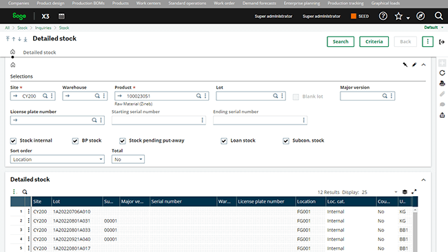This screenshot has width=448, height=252.
Task: Click the Location column header
Action: (311, 202)
